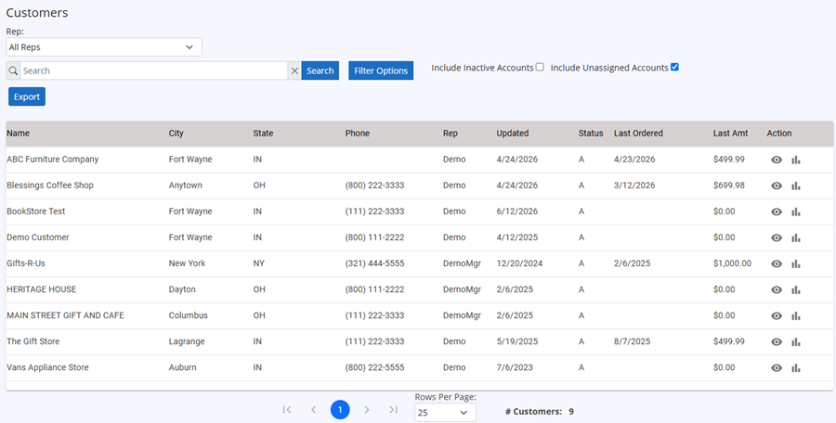This screenshot has height=423, width=836.
Task: Open the All Reps dropdown
Action: [x=104, y=47]
